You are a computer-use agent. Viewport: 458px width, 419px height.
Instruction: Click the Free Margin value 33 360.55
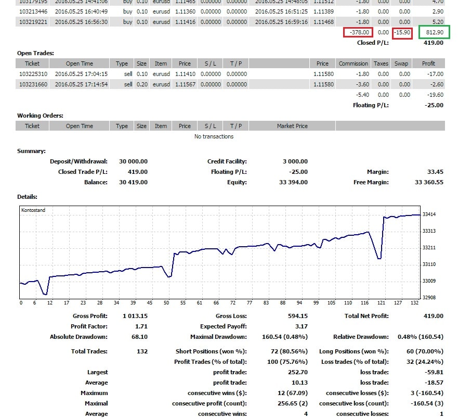click(429, 182)
